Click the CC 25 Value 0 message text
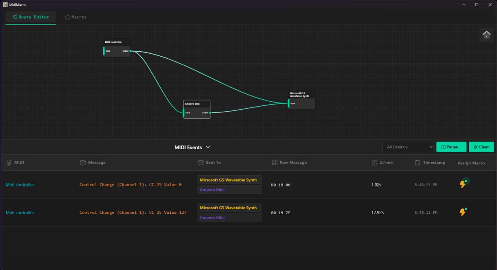The height and width of the screenshot is (270, 497). (130, 185)
